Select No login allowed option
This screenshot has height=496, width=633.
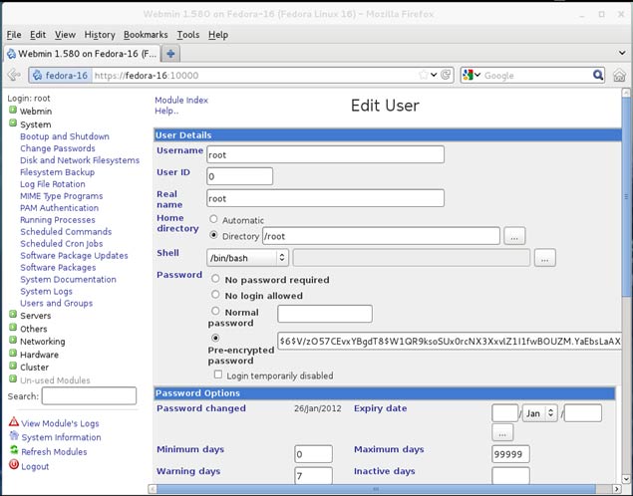tap(215, 295)
